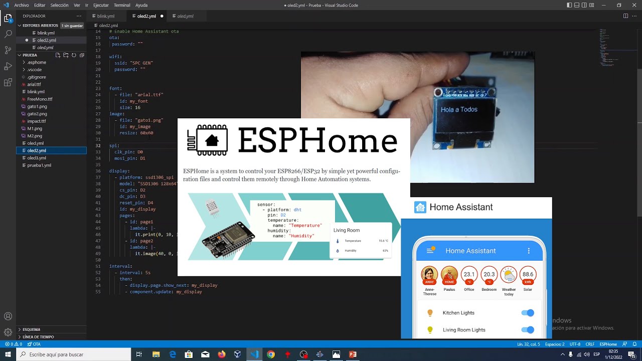This screenshot has height=361, width=642.
Task: Toggle the Living Room Lights switch
Action: 528,330
